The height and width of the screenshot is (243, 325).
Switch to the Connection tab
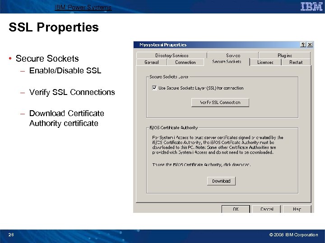point(186,62)
